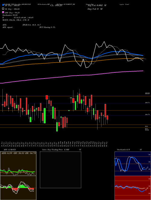This screenshot has height=200, width=151.
Task: Open the ADX indicator mini chart
Action: [18, 164]
